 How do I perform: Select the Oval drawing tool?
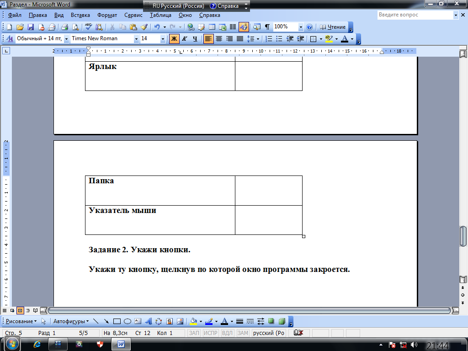point(128,321)
